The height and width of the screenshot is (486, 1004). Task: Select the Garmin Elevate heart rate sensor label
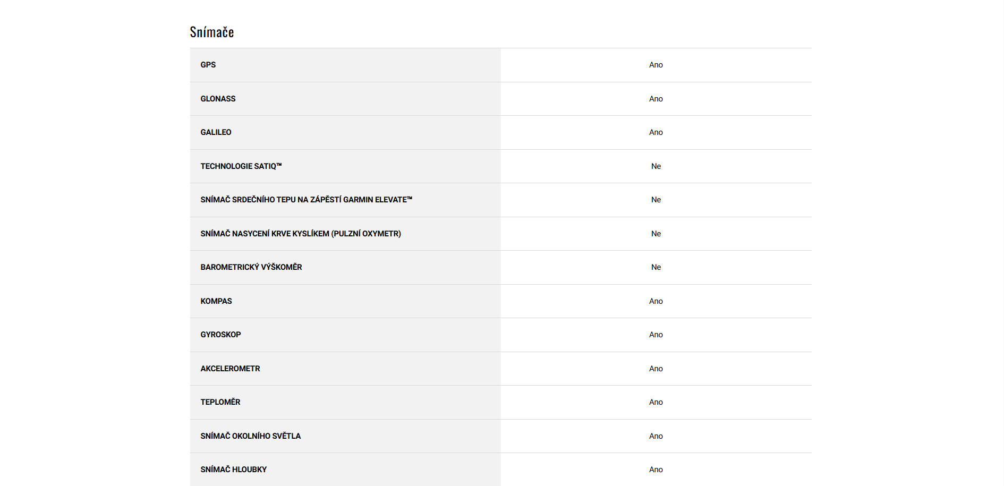(306, 200)
